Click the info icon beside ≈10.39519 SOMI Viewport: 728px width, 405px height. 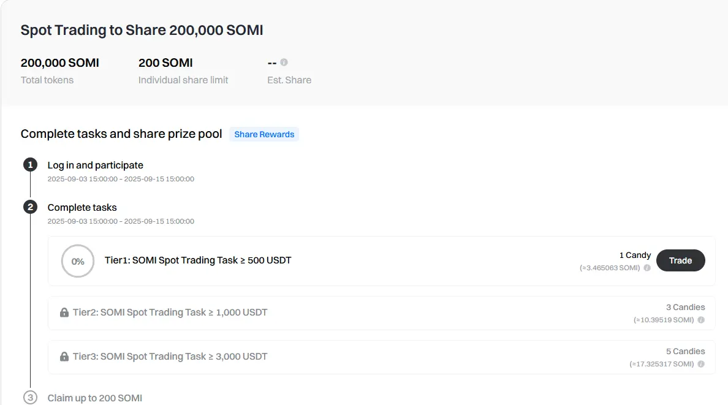tap(701, 320)
